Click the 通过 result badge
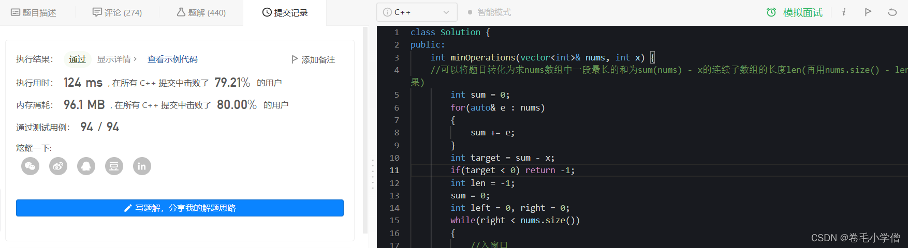This screenshot has height=248, width=908. coord(78,59)
